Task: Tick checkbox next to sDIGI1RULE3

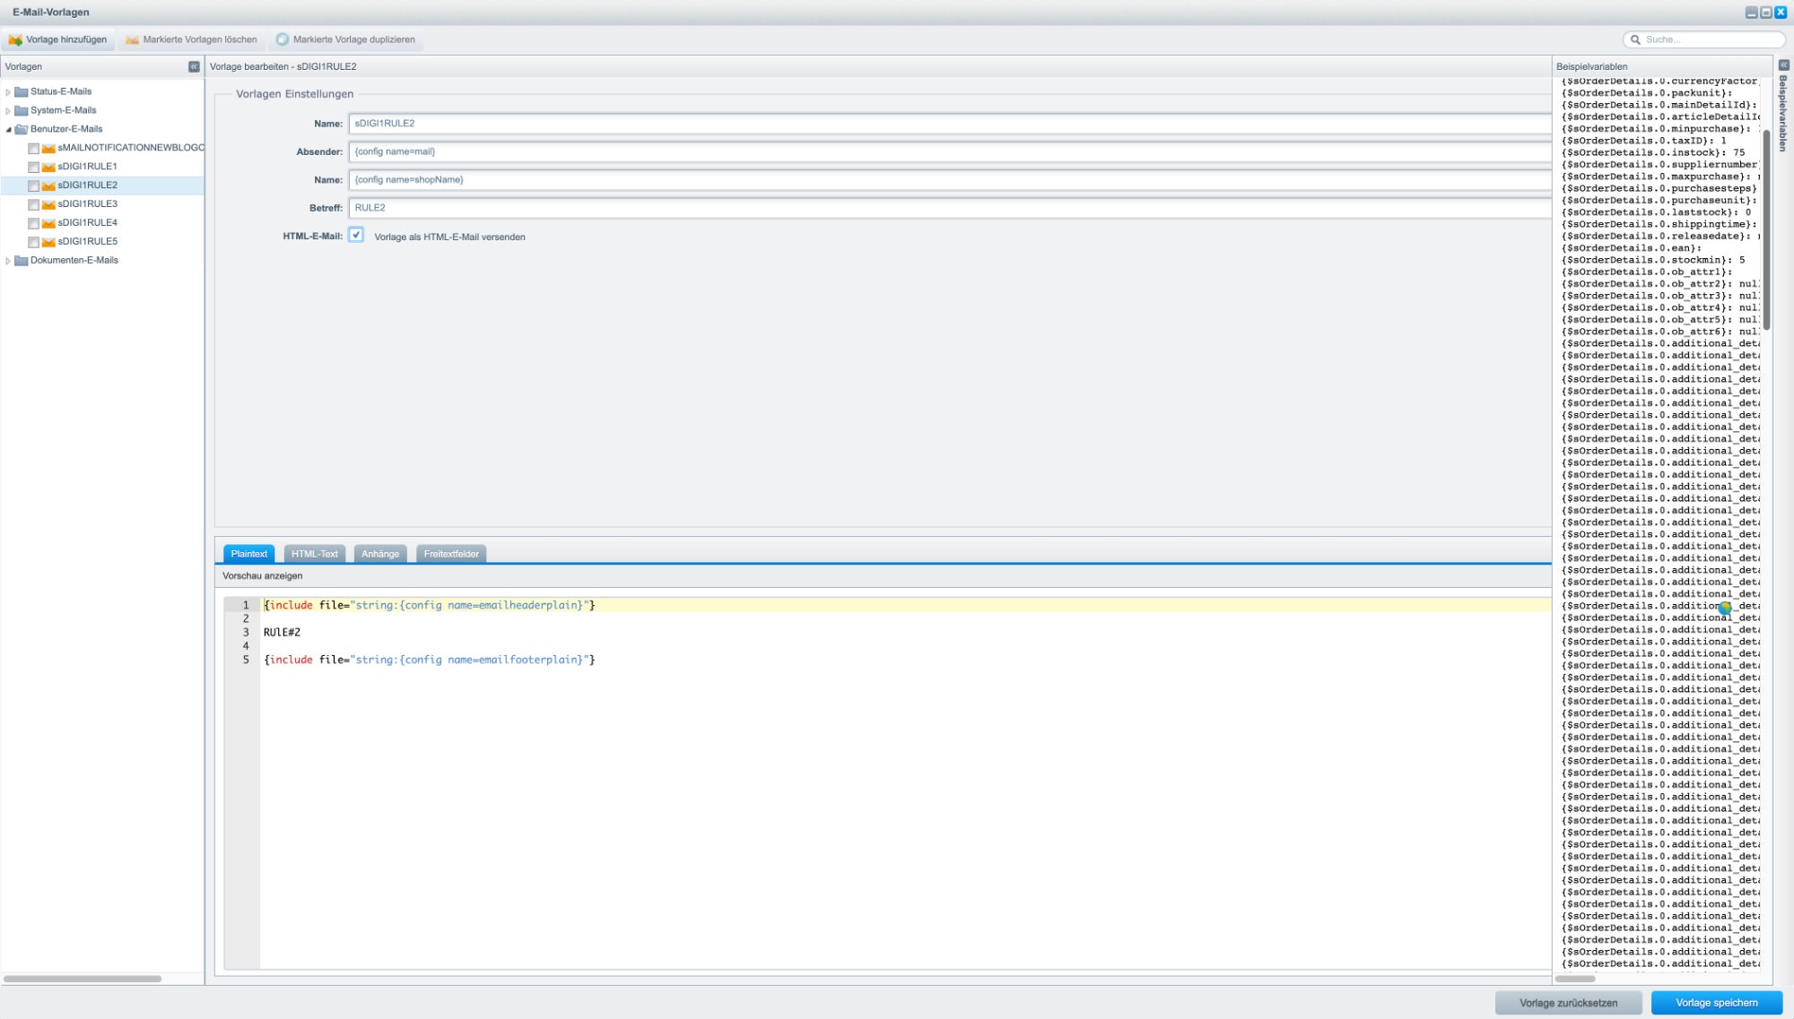Action: click(x=33, y=204)
